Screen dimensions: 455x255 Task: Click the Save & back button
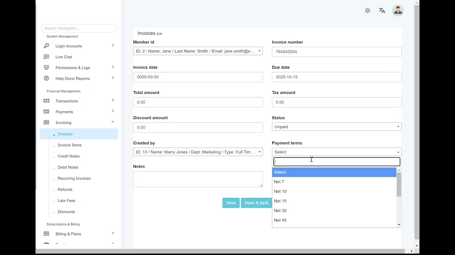click(x=256, y=203)
